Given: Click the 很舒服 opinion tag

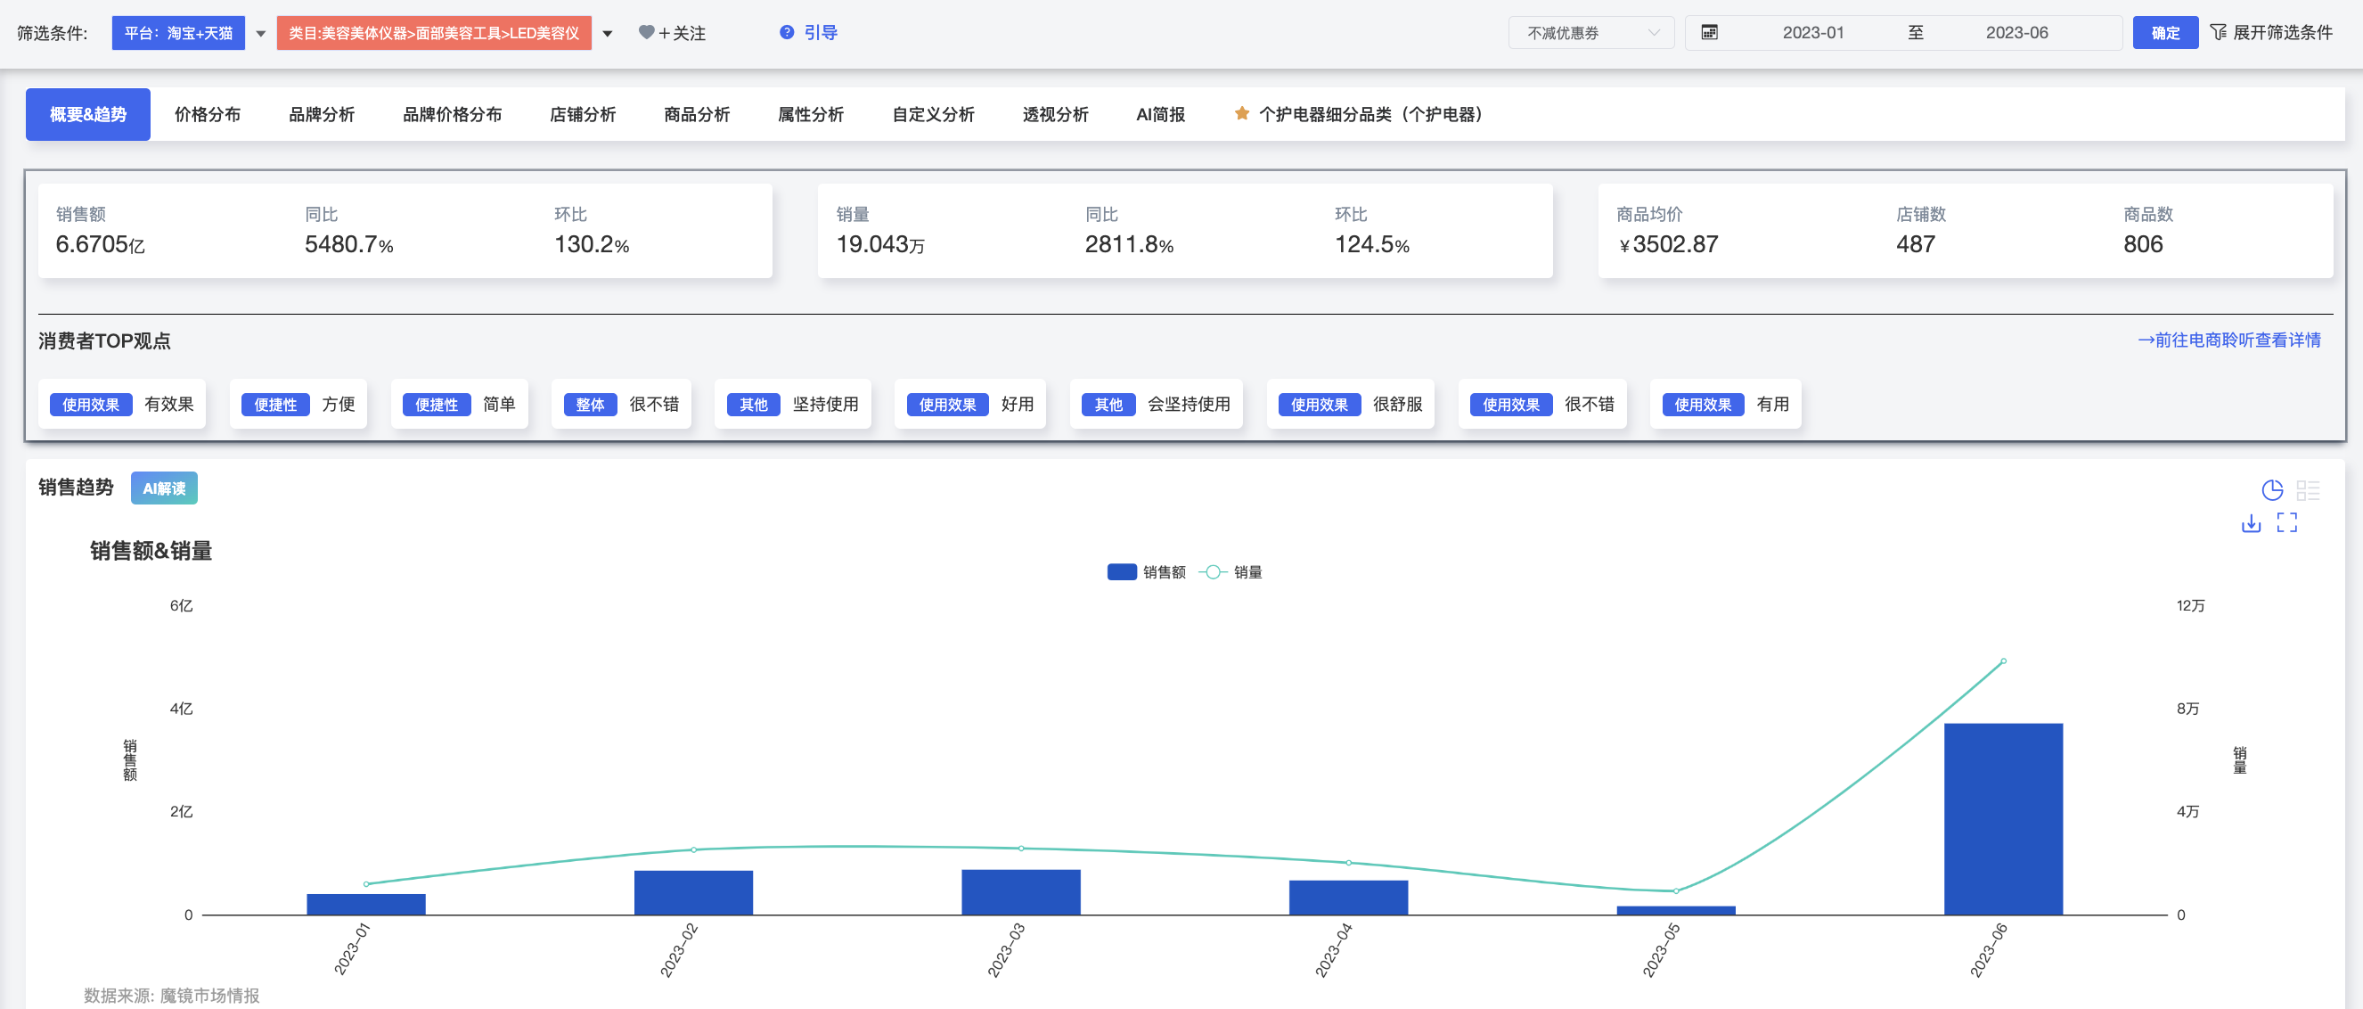Looking at the screenshot, I should 1350,405.
